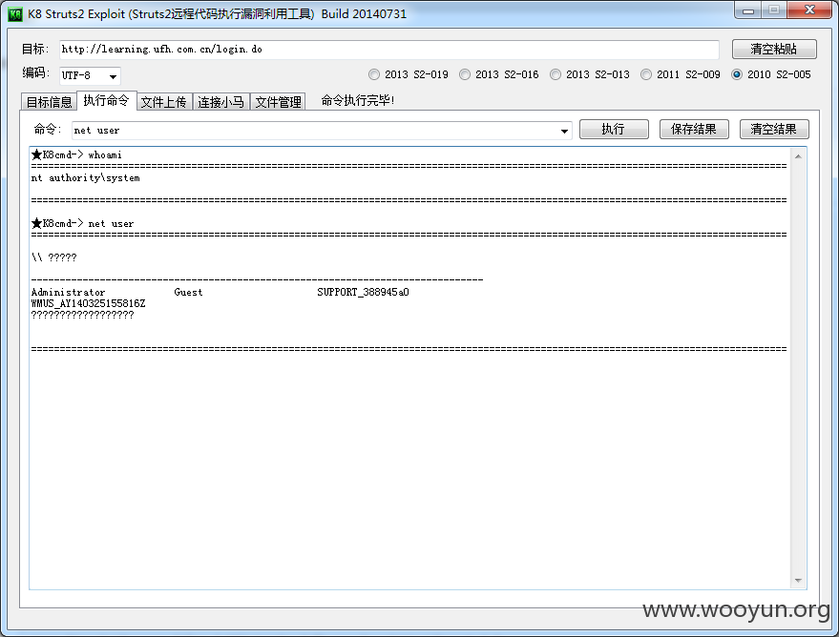The height and width of the screenshot is (637, 839).
Task: Click the results scrollbar up arrow
Action: [x=798, y=156]
